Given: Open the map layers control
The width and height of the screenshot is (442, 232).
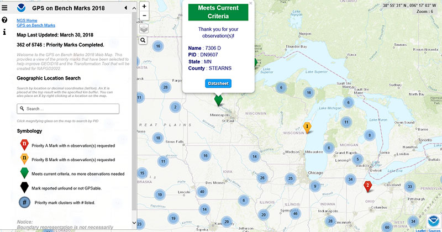Looking at the screenshot, I should pos(144,29).
